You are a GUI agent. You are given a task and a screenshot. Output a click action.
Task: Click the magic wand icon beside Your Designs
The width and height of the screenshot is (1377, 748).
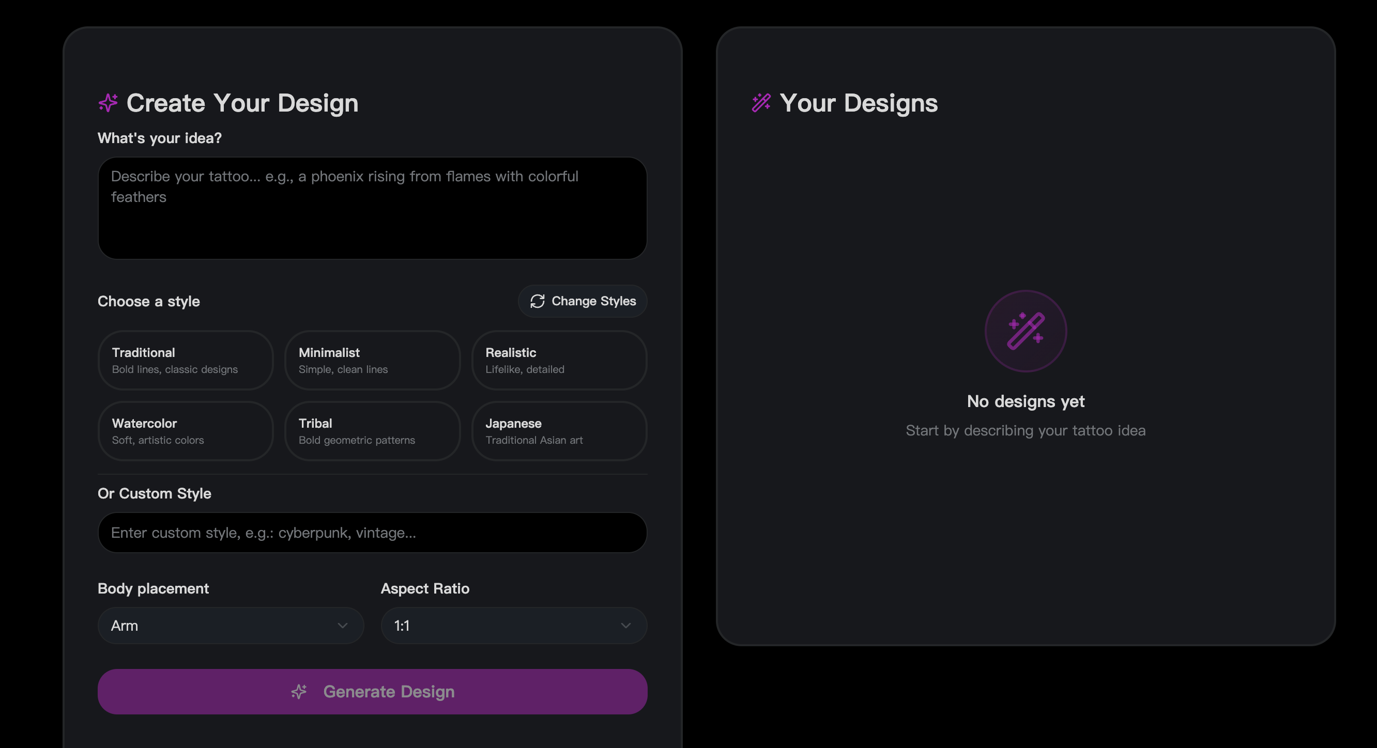coord(761,102)
